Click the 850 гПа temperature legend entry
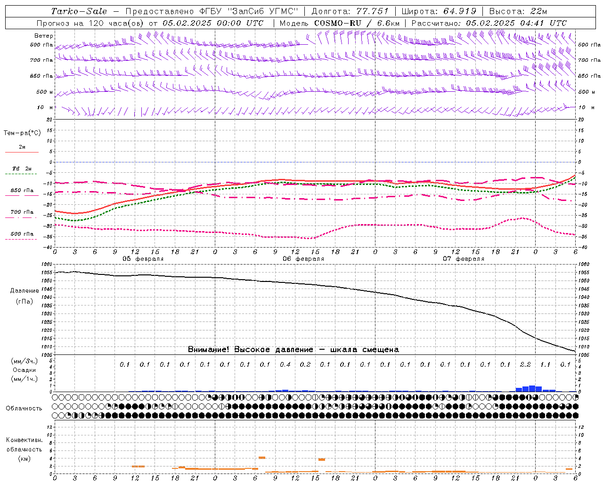Screen dimensions: 603x482 (22, 191)
